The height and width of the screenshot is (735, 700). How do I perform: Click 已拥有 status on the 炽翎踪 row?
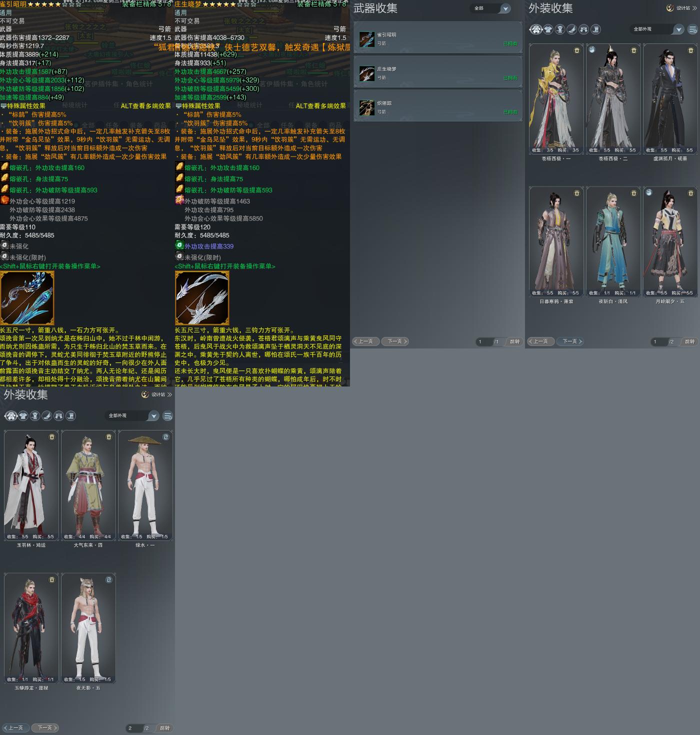(510, 112)
